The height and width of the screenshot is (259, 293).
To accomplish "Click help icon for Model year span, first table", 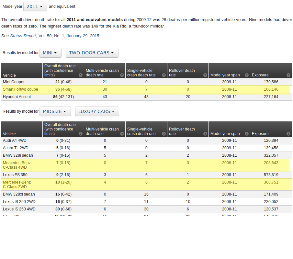I will coord(247,75).
